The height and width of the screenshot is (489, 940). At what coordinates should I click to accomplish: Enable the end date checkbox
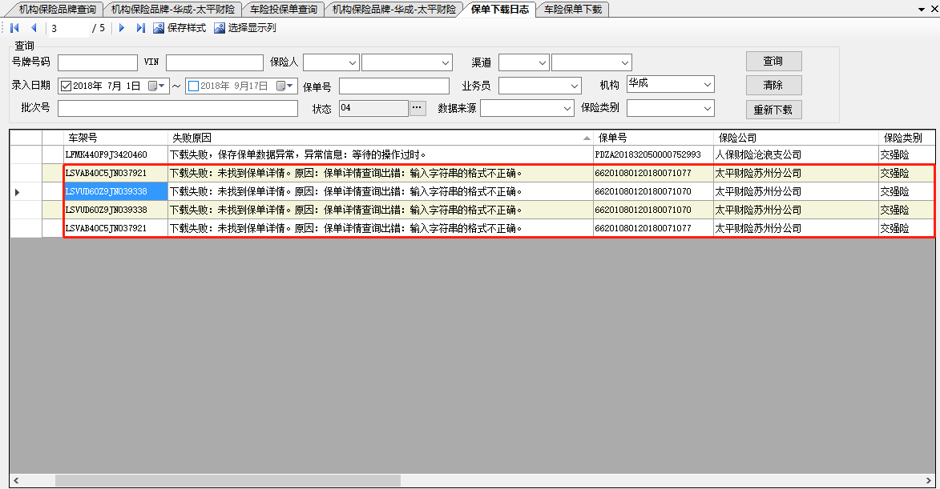[x=194, y=86]
